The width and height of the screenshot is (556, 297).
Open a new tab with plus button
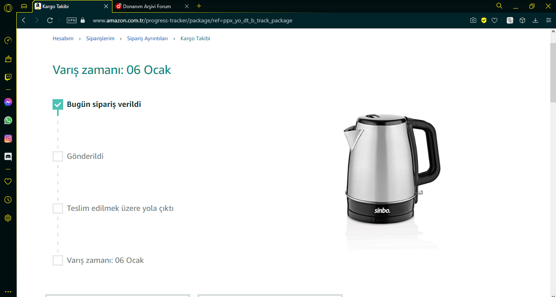coord(199,6)
